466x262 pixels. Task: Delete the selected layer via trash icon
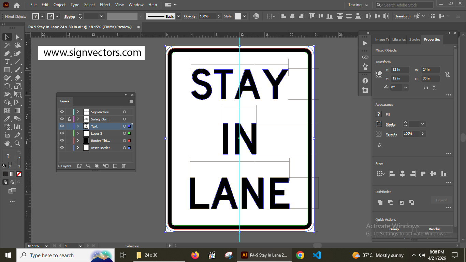click(123, 166)
